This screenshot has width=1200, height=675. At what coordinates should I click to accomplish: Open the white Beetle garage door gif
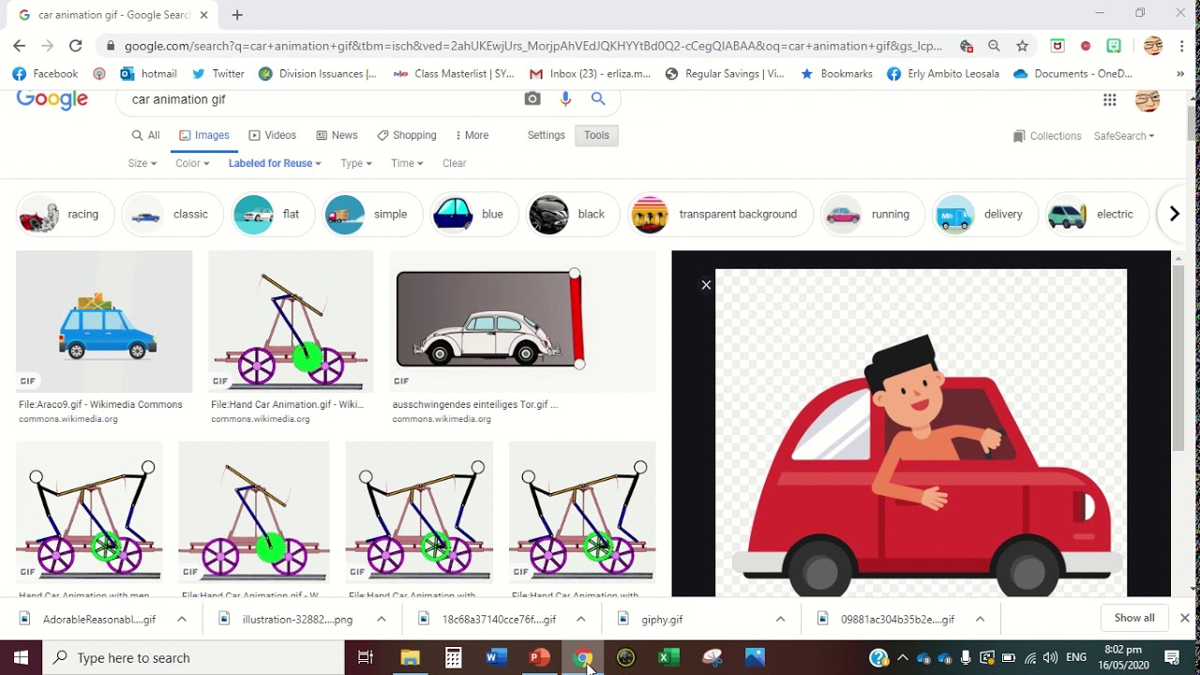(x=522, y=322)
